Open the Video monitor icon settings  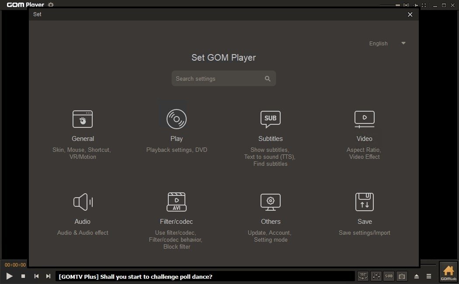365,119
